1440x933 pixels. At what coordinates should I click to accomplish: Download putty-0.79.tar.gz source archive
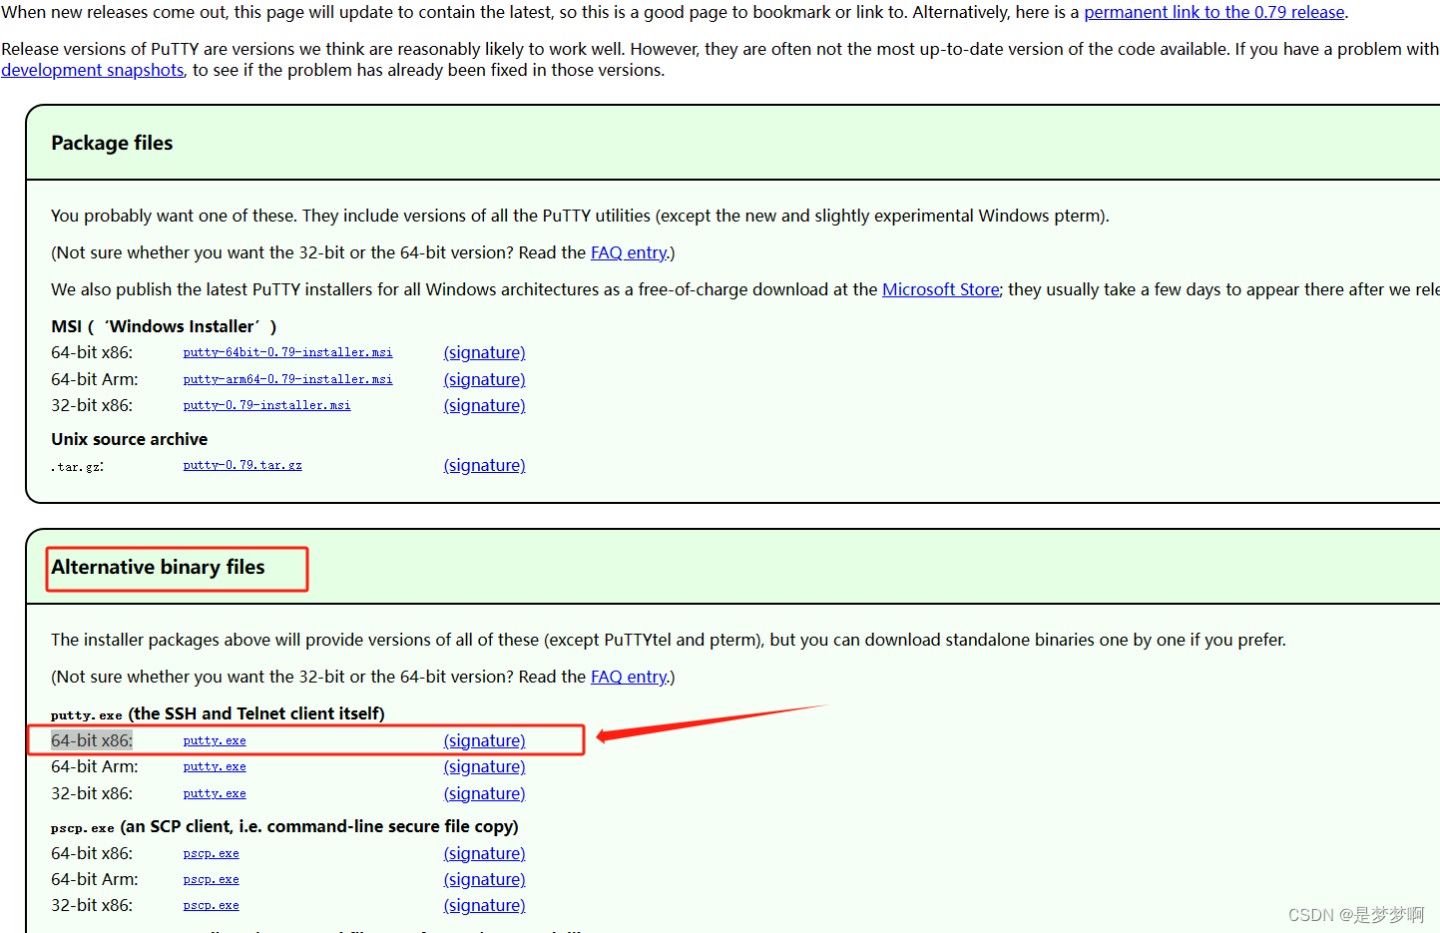pos(242,465)
